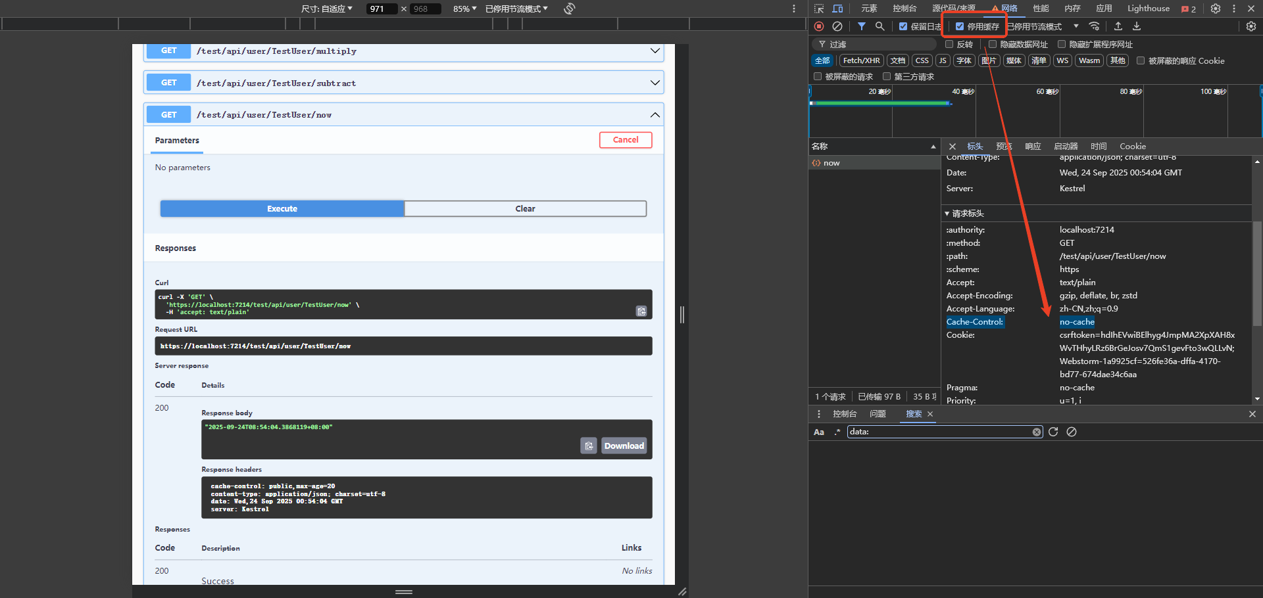Toggle the device toolbar icon
1263x598 pixels.
point(837,9)
